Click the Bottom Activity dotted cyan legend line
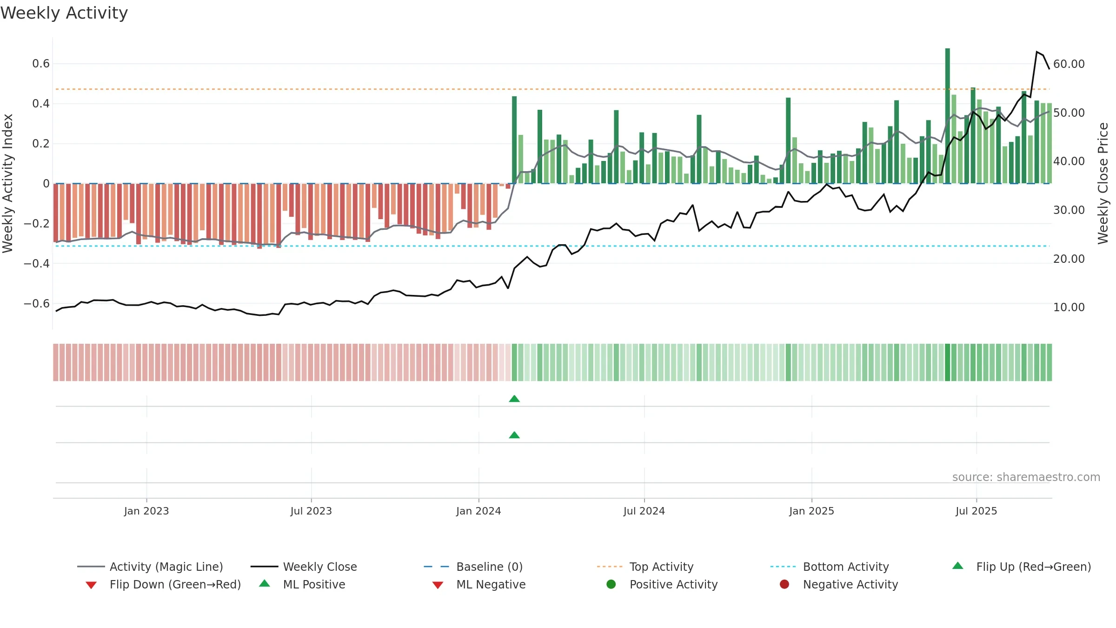 click(783, 567)
